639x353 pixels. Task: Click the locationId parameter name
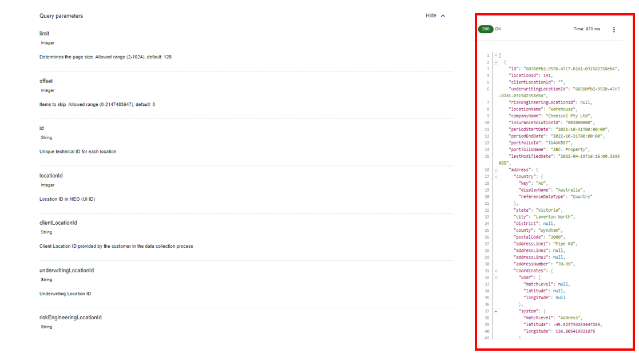tap(51, 176)
